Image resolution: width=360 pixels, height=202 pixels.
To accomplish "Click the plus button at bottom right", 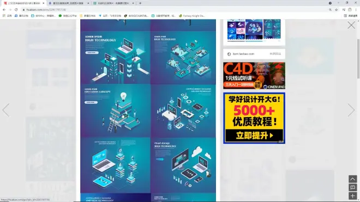I will click(353, 196).
